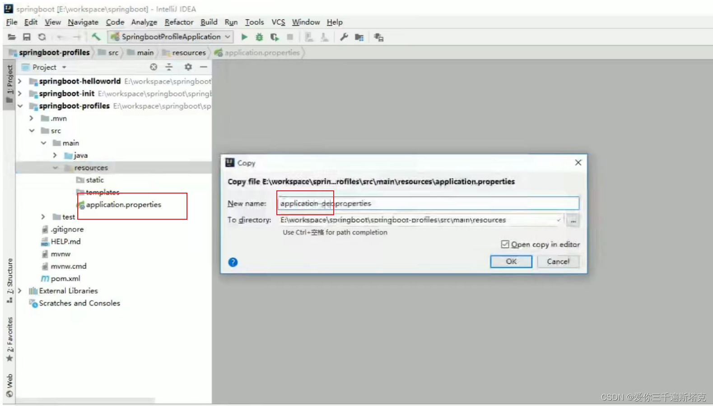Collapse the main folder
This screenshot has height=406, width=713.
tap(43, 143)
